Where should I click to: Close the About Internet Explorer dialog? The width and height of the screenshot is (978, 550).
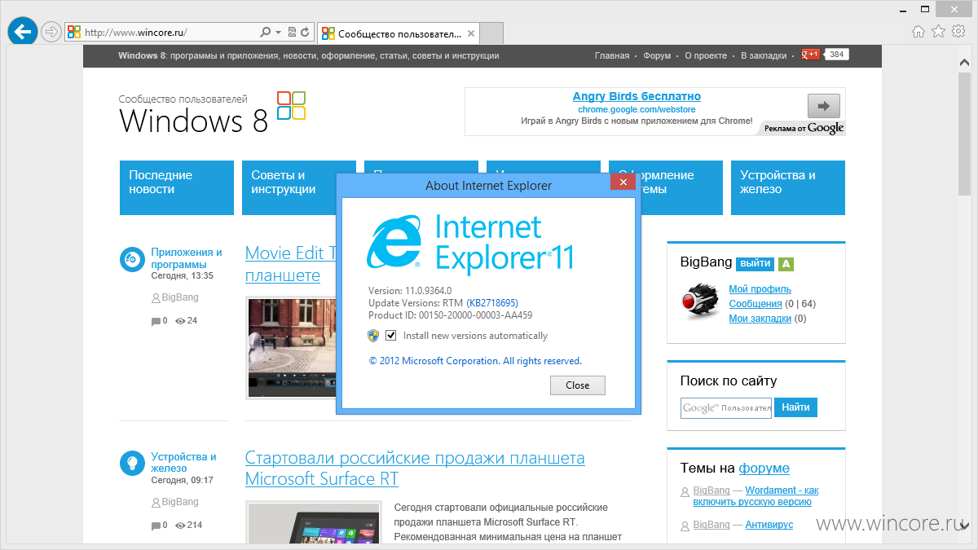623,183
